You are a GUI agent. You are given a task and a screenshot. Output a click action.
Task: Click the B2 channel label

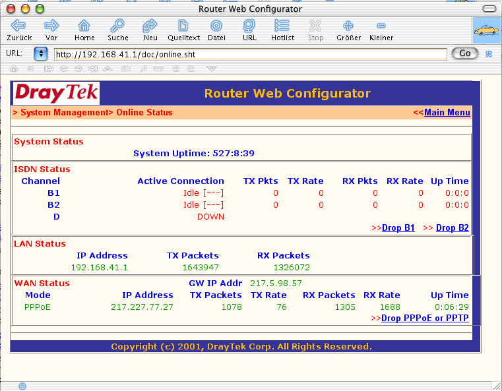point(53,205)
